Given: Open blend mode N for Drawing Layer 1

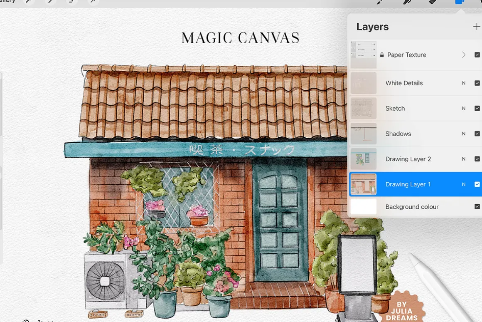Looking at the screenshot, I should [464, 184].
